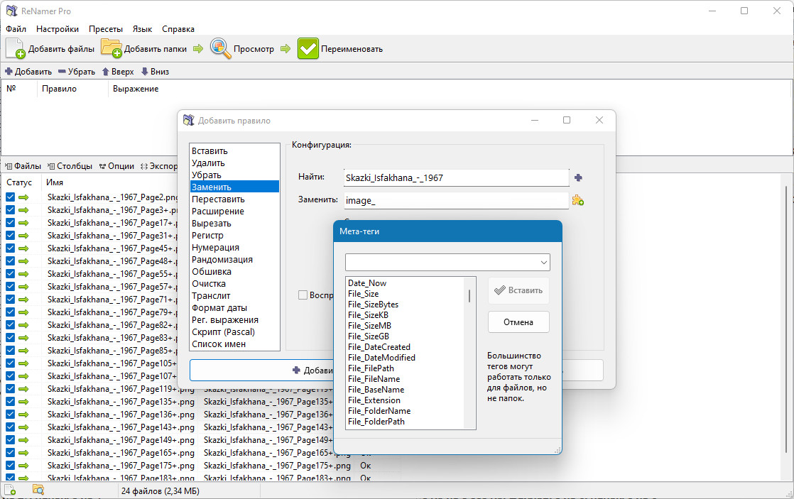Move rule Down arrow icon
Viewport: 794px width, 499px height.
144,72
